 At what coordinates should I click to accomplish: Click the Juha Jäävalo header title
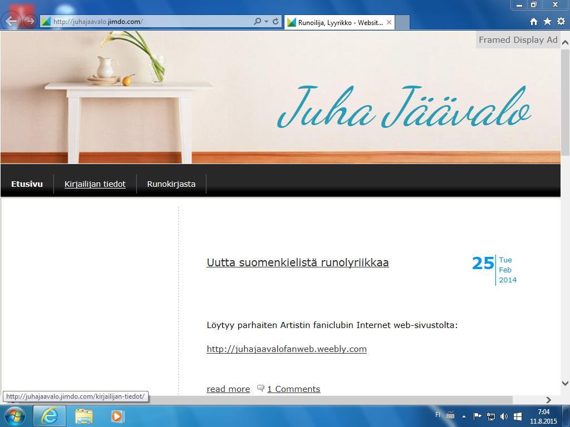pyautogui.click(x=404, y=107)
